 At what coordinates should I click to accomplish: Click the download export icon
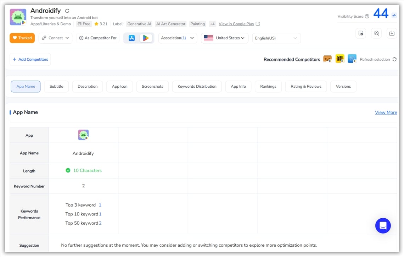[x=392, y=33]
